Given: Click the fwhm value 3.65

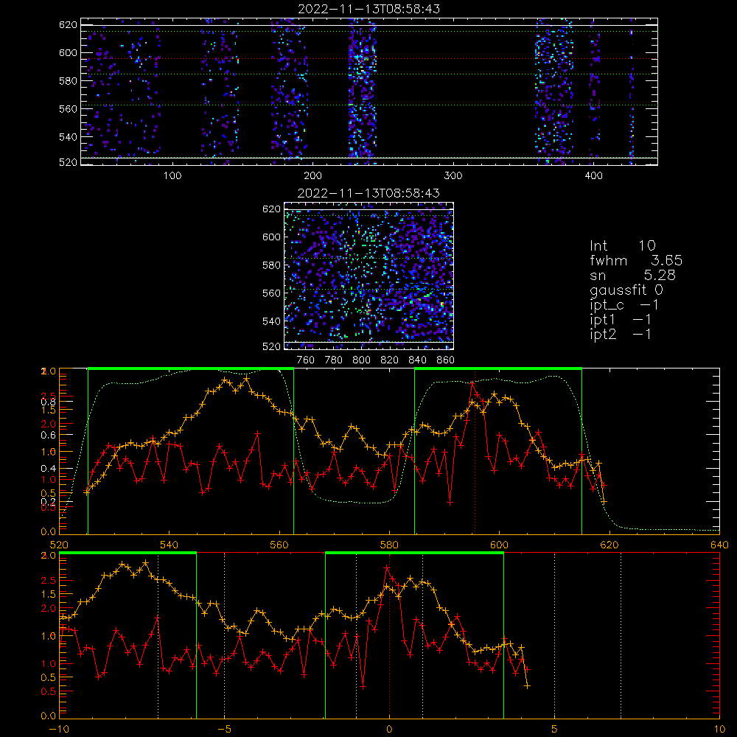Looking at the screenshot, I should coord(666,260).
